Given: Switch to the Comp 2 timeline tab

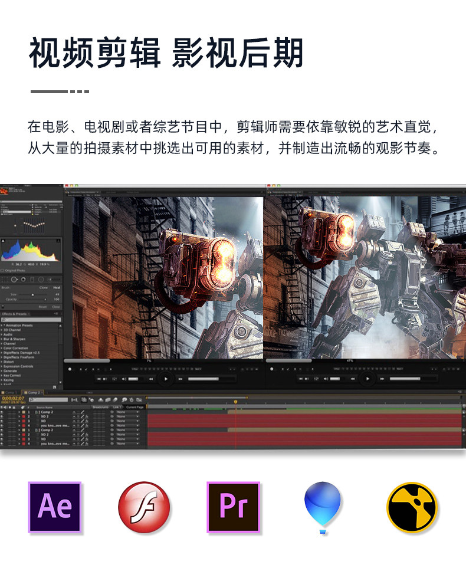Looking at the screenshot, I should coord(33,392).
